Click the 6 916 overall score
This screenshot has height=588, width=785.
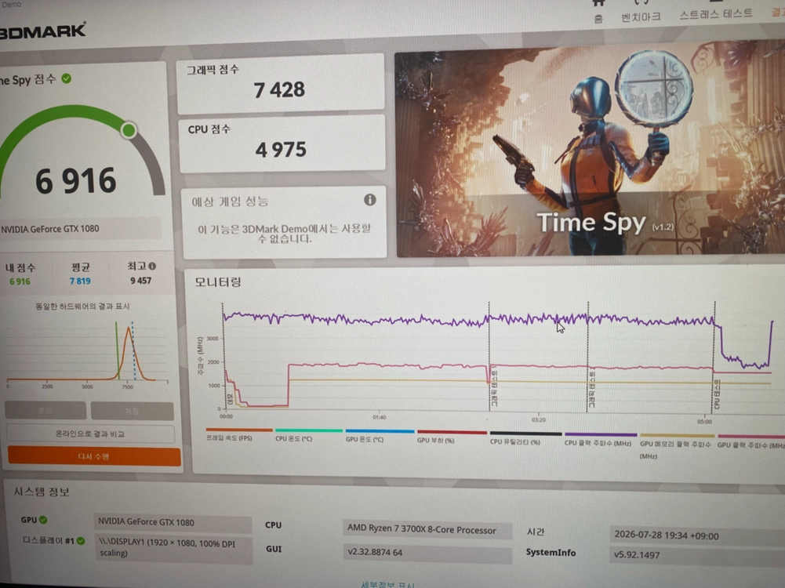point(76,180)
